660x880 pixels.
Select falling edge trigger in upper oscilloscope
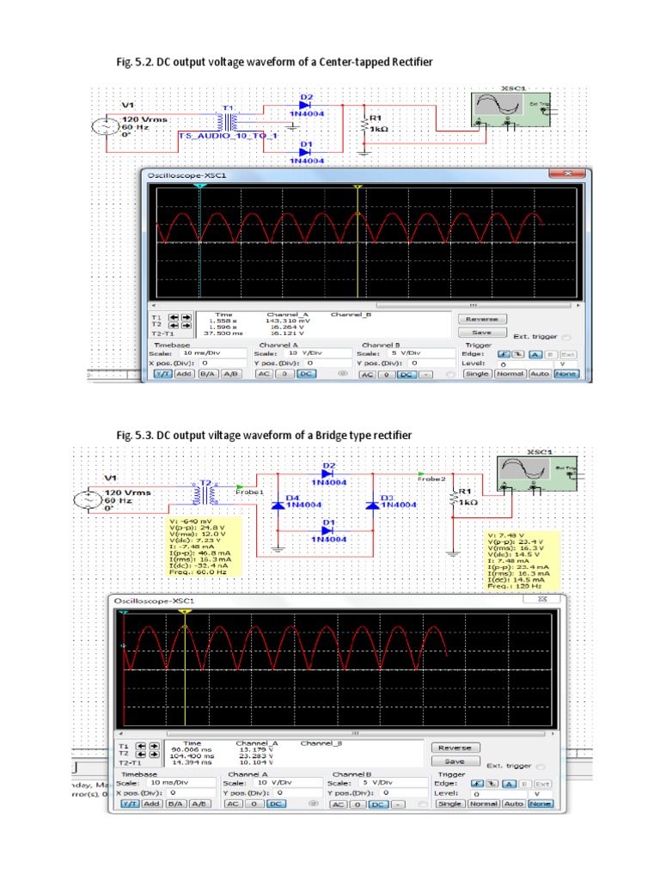click(518, 354)
